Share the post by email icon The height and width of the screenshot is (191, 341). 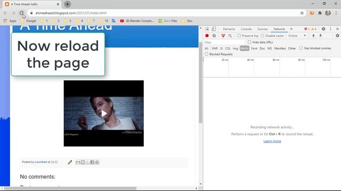tap(78, 162)
